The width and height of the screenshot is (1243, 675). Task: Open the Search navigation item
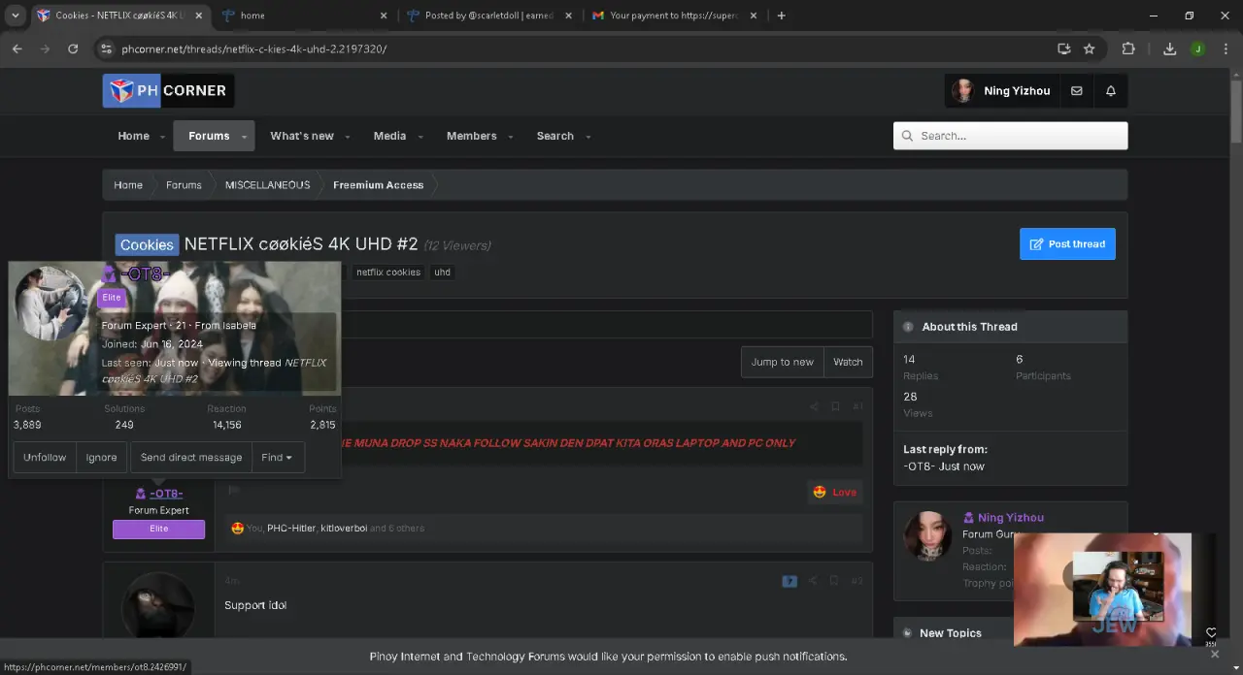[x=555, y=136]
